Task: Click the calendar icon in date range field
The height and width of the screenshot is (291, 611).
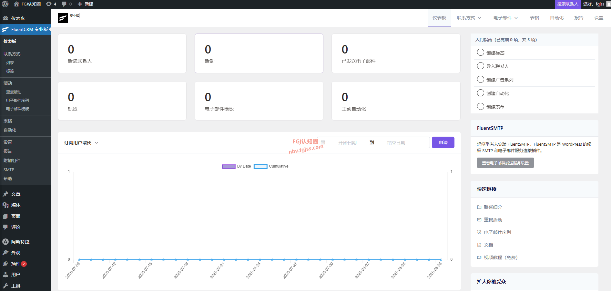Action: 323,142
